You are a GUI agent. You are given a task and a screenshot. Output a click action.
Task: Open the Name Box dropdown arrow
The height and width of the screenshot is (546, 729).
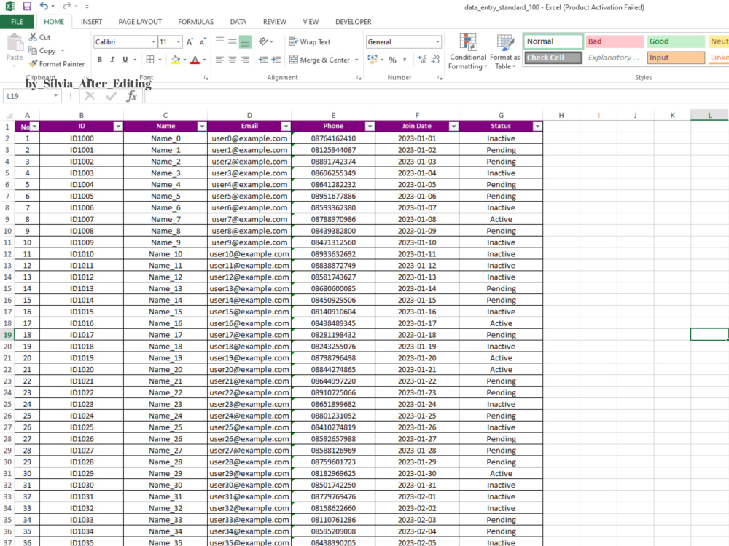click(56, 95)
